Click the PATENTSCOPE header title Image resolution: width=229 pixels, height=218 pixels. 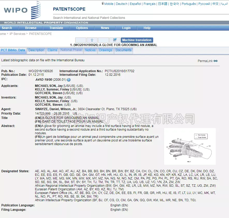[x=69, y=9]
